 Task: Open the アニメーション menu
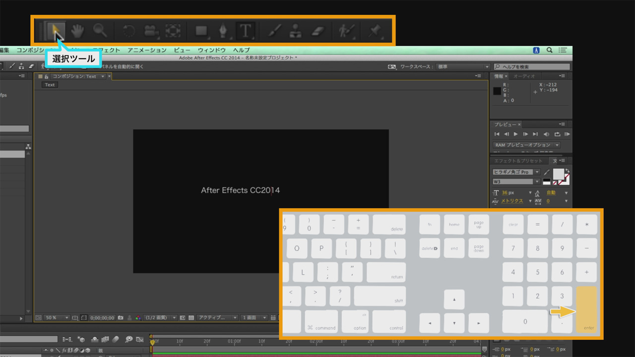click(x=147, y=50)
